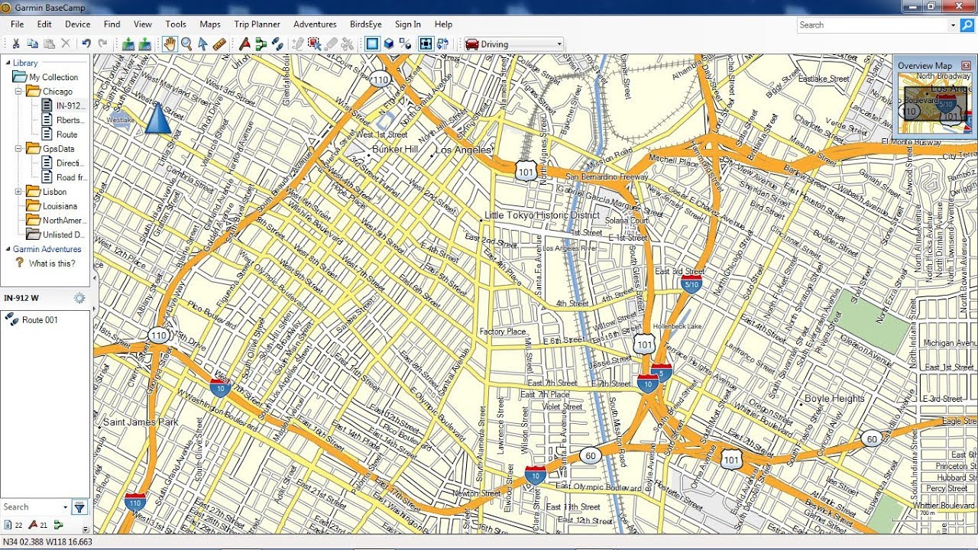The width and height of the screenshot is (978, 550).
Task: Select the New Route tool
Action: click(x=261, y=44)
